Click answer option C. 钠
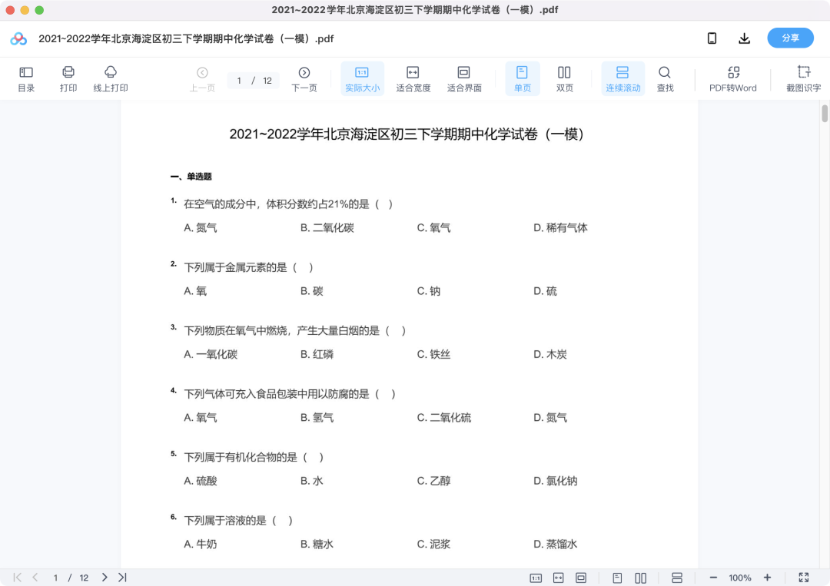830x586 pixels. pyautogui.click(x=428, y=291)
